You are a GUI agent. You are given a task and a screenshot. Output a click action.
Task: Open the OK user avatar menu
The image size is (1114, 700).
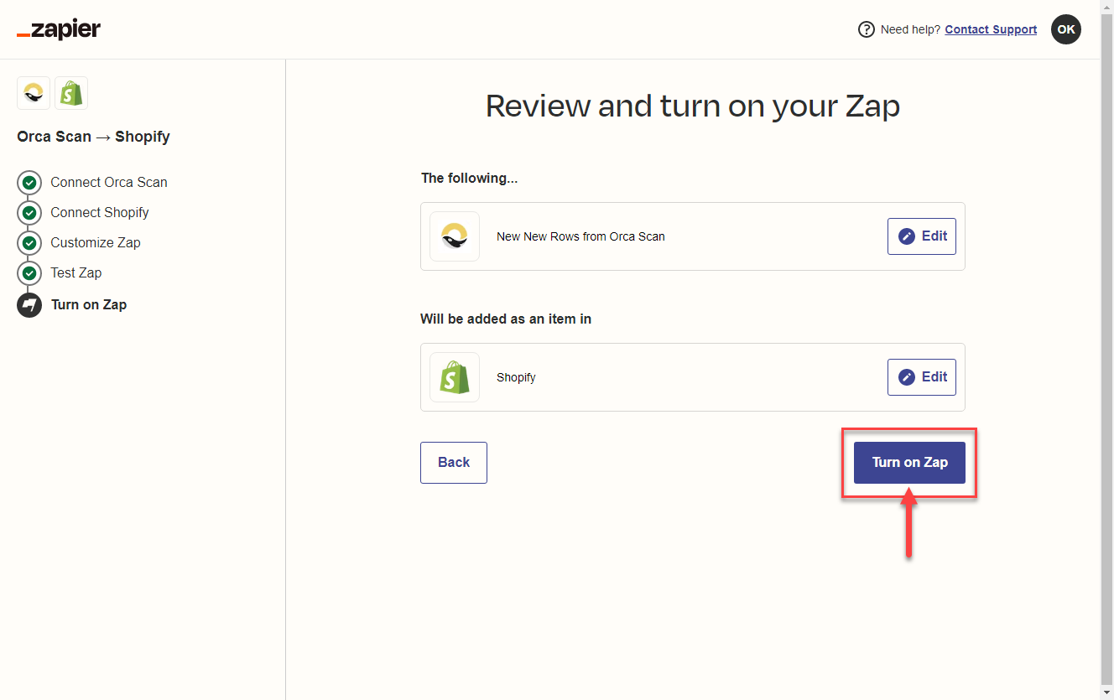pos(1065,29)
